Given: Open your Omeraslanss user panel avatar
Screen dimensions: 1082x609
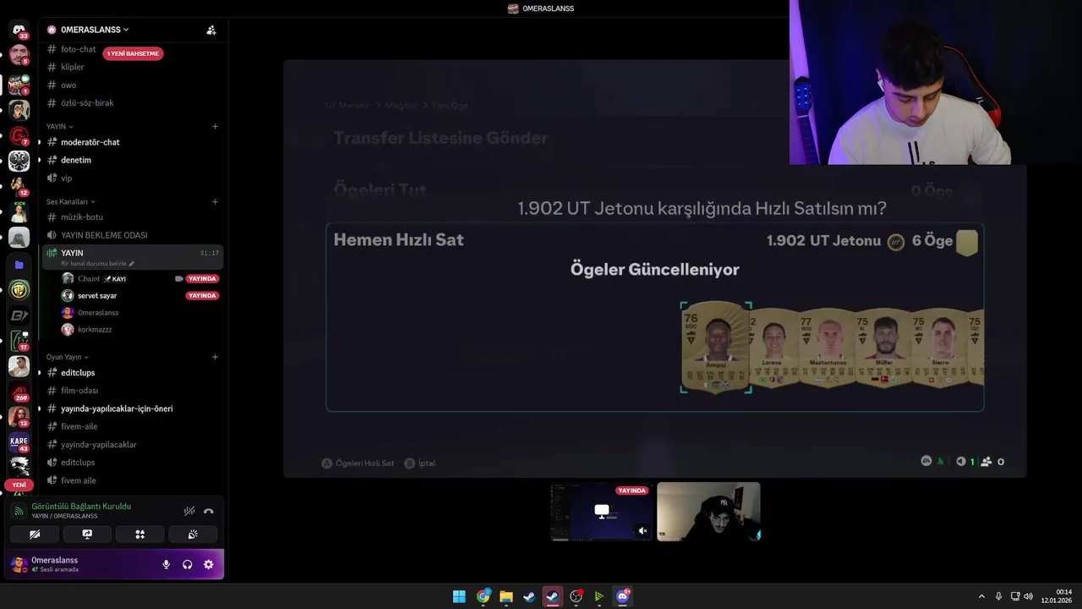Looking at the screenshot, I should tap(19, 564).
